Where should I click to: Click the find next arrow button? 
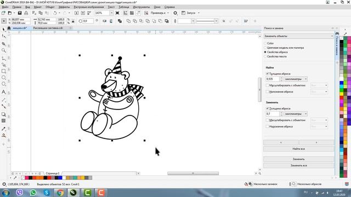pos(316,142)
